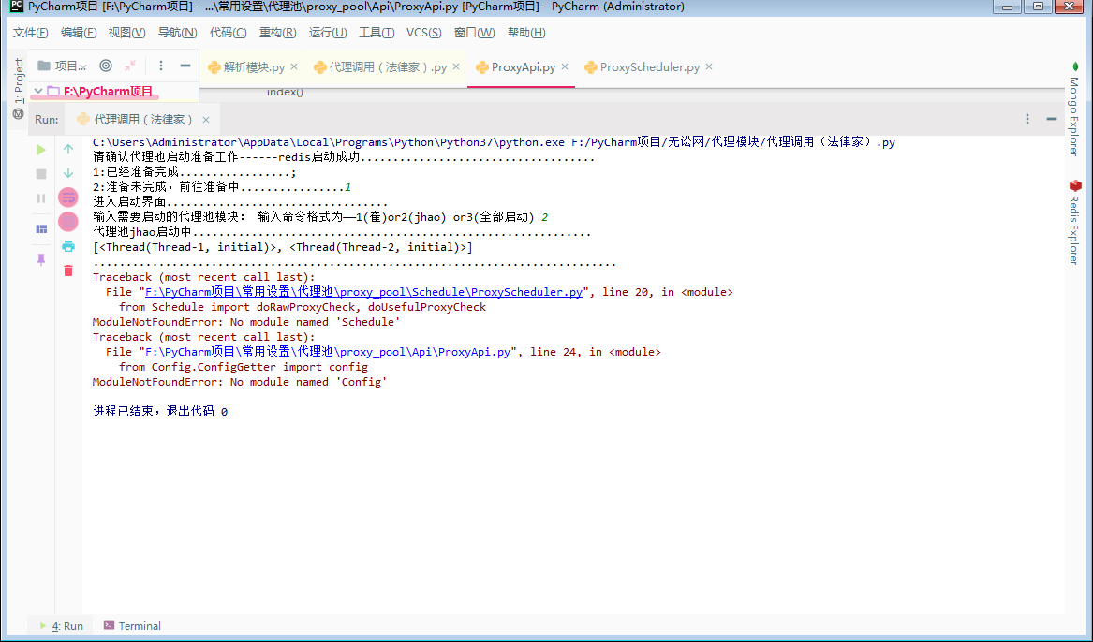Screen dimensions: 1093x642
Task: Rerun the script with the green play icon
Action: [41, 150]
